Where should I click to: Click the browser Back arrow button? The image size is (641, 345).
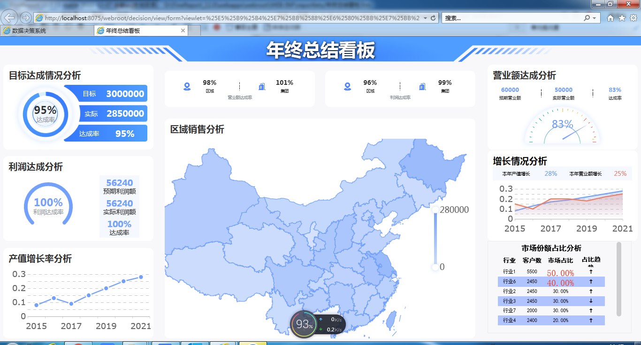10,18
